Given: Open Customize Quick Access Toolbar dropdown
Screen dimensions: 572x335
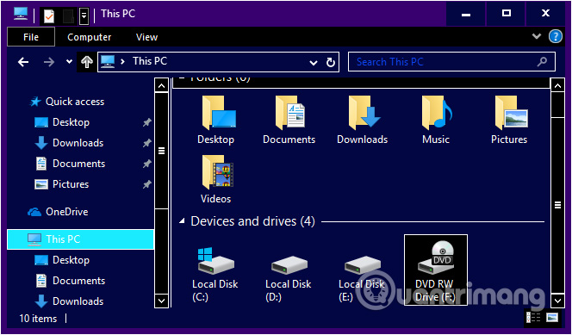Looking at the screenshot, I should click(x=84, y=16).
